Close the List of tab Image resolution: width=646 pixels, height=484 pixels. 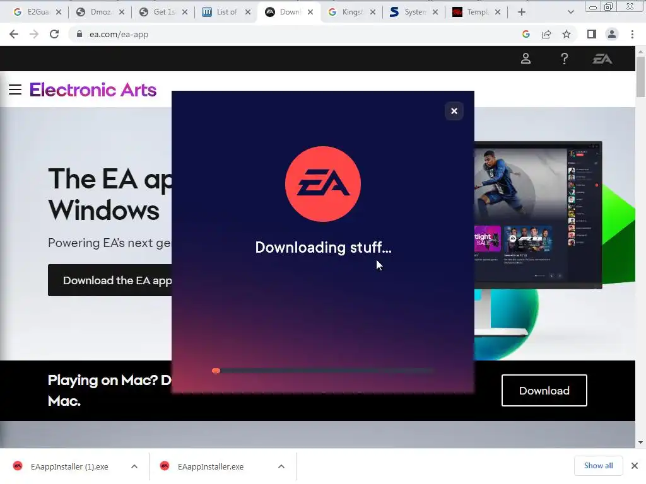point(247,12)
